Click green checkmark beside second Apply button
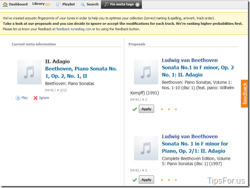This screenshot has height=188, width=250. coord(134,180)
